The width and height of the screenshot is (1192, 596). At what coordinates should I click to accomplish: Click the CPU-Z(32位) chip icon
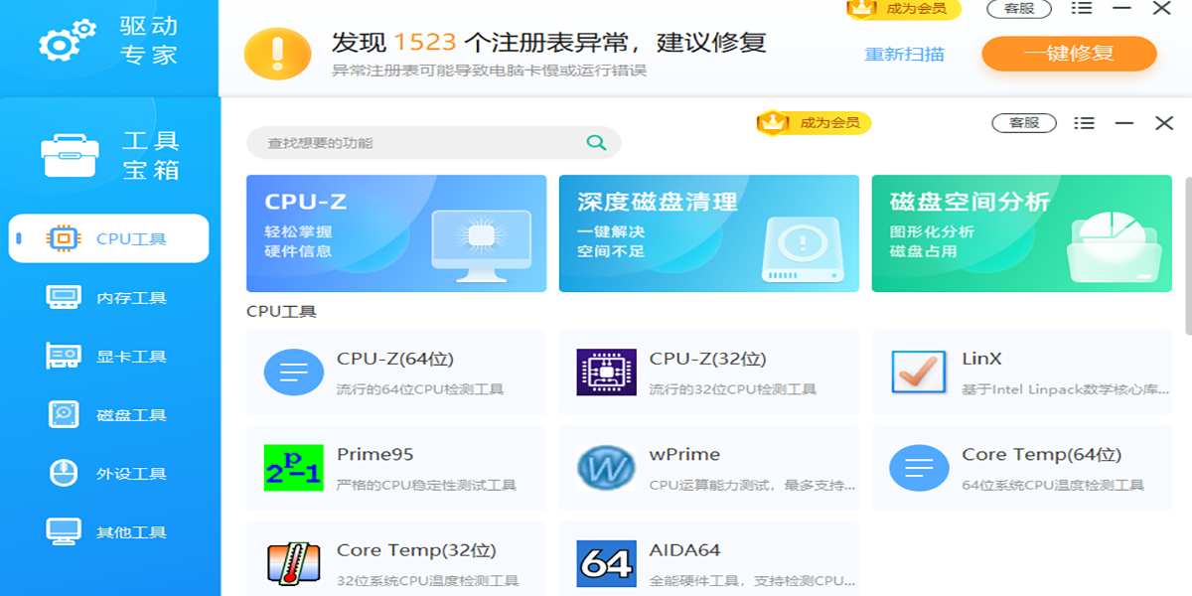pos(606,372)
